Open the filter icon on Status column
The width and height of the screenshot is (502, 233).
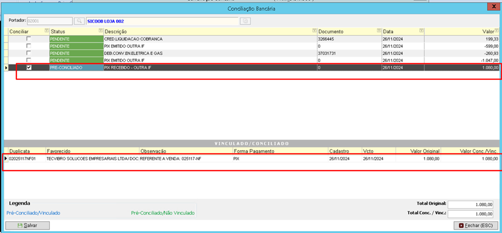(x=100, y=31)
